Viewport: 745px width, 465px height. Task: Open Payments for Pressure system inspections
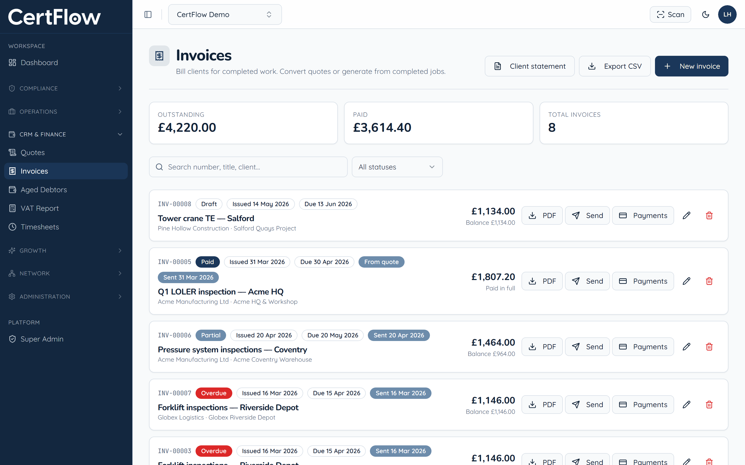point(643,347)
